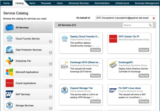The width and height of the screenshot is (160, 112).
Task: Open EPC Oracle 12c PI title
Action: (x=129, y=37)
